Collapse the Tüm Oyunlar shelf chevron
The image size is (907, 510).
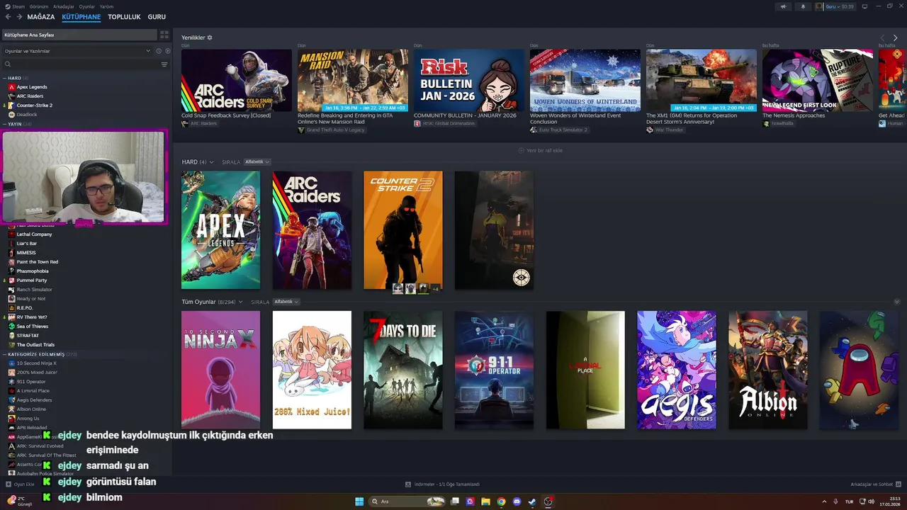click(x=896, y=302)
